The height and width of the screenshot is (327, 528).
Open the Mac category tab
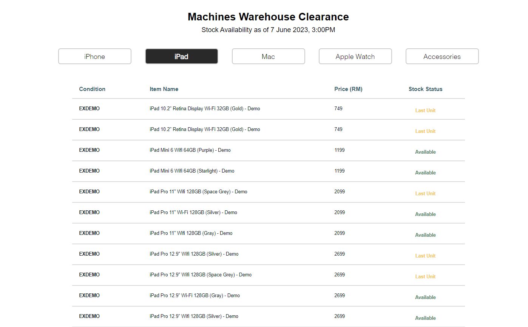pos(269,56)
